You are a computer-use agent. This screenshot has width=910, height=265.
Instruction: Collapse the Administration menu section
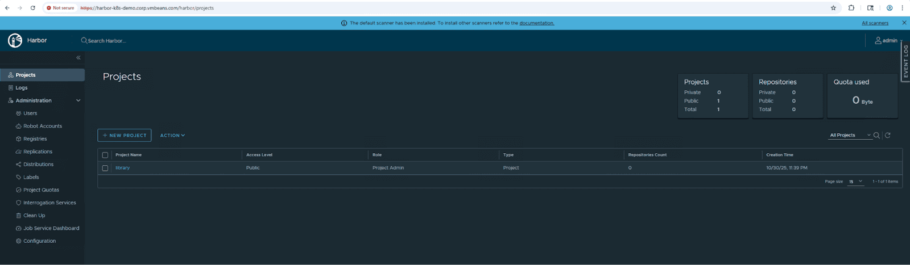(78, 100)
